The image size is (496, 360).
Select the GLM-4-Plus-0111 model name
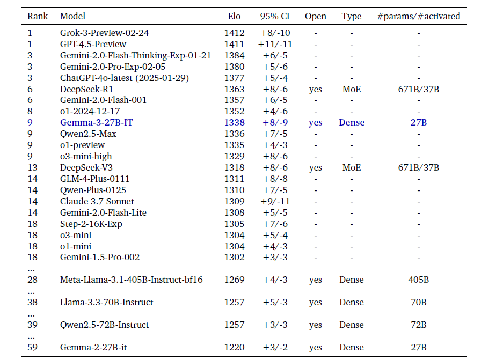(95, 179)
